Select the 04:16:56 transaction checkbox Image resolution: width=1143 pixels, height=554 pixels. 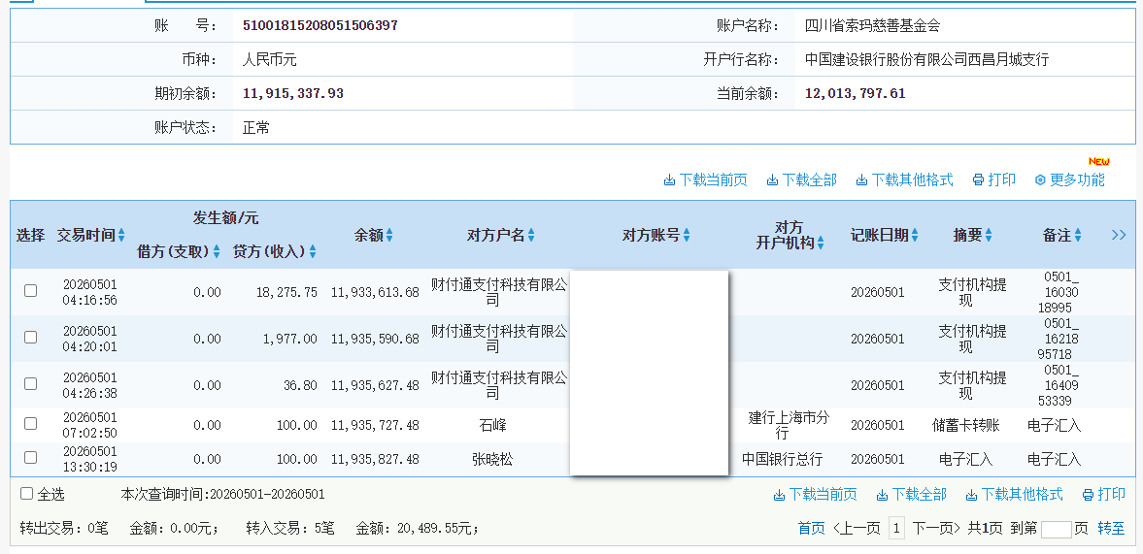pyautogui.click(x=31, y=290)
